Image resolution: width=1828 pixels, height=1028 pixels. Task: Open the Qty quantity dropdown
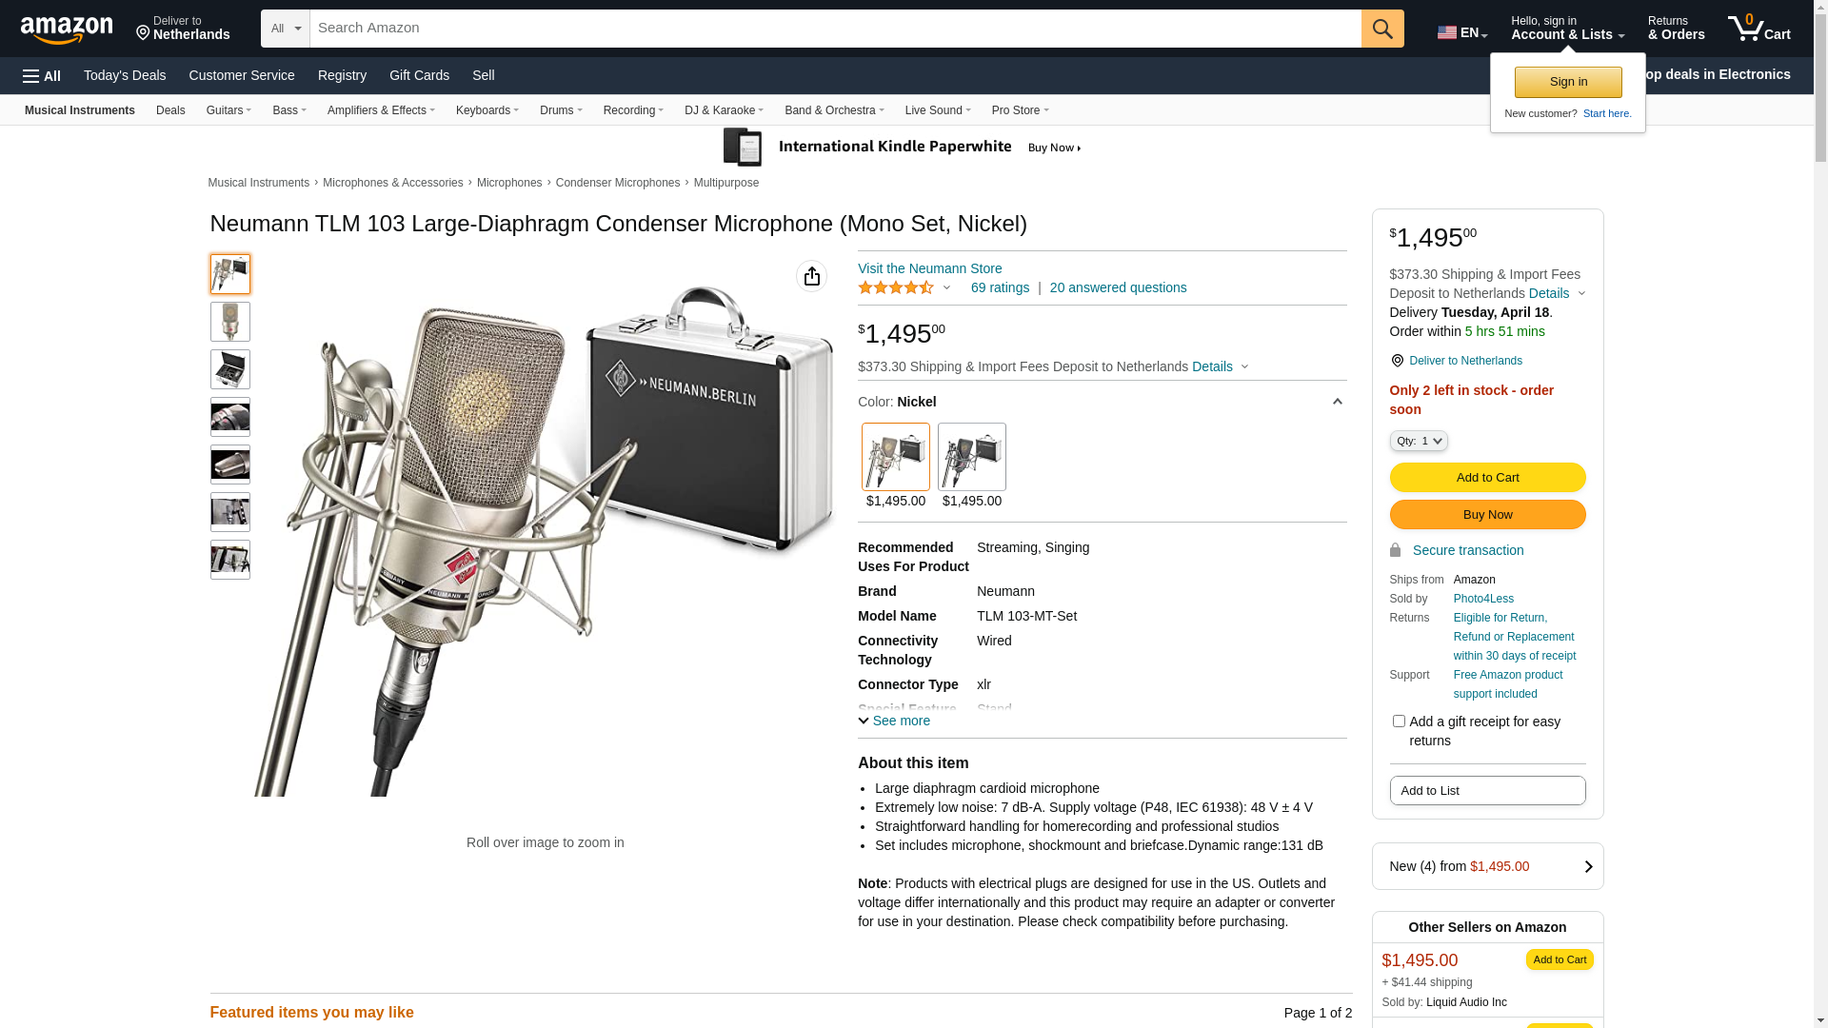coord(1419,441)
